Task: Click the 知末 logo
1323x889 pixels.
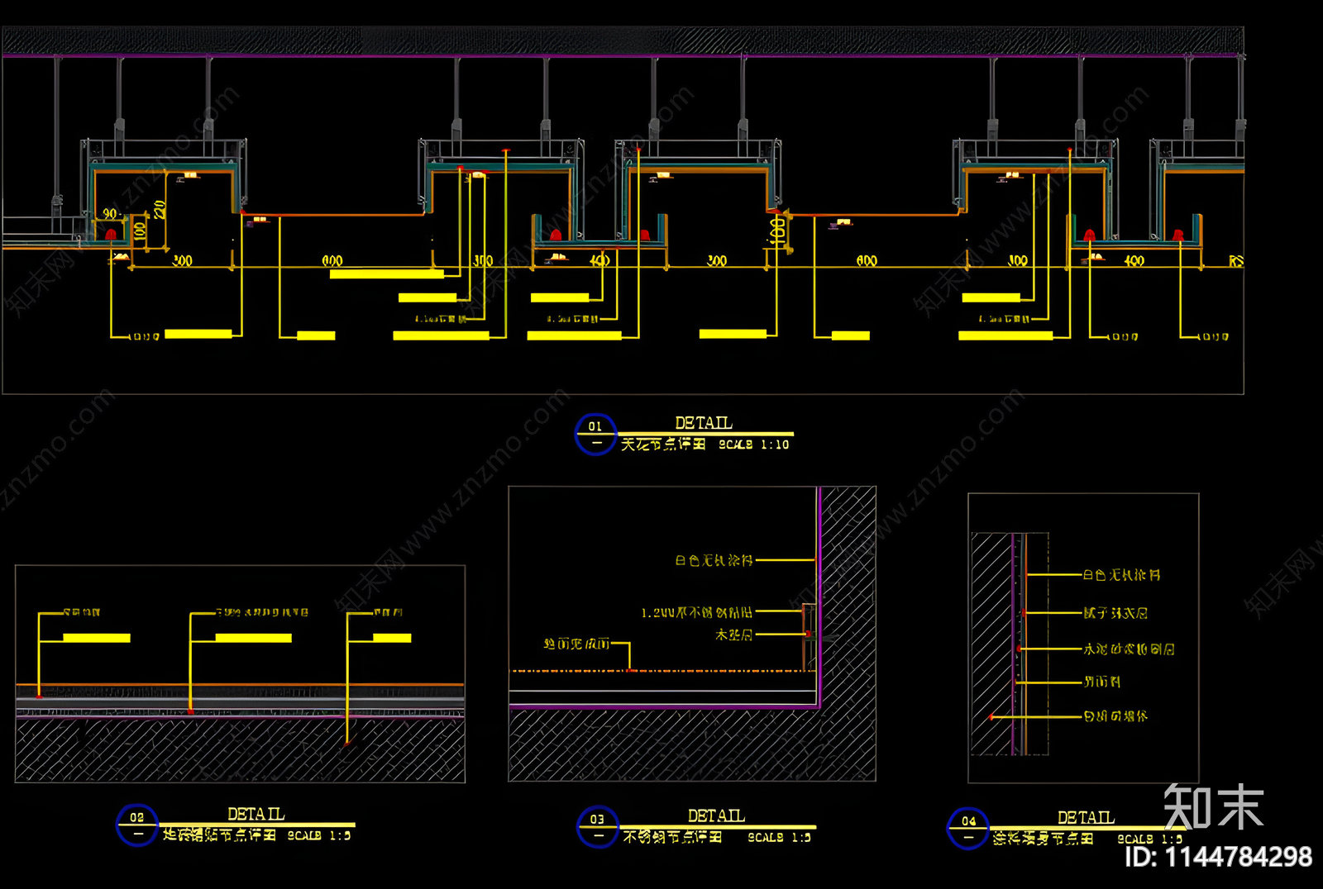Action: [1214, 806]
